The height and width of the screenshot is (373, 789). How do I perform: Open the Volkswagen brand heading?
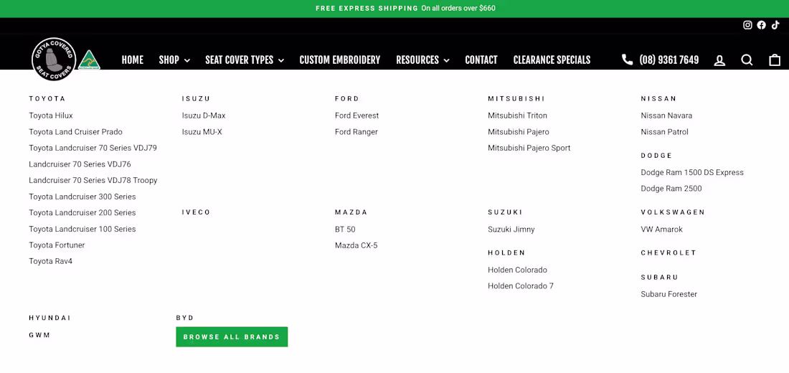(673, 212)
